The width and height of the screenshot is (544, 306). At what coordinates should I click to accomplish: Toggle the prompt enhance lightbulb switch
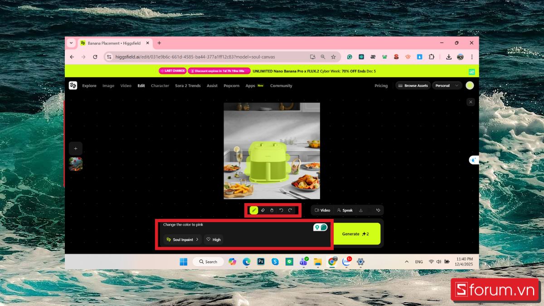coord(320,227)
